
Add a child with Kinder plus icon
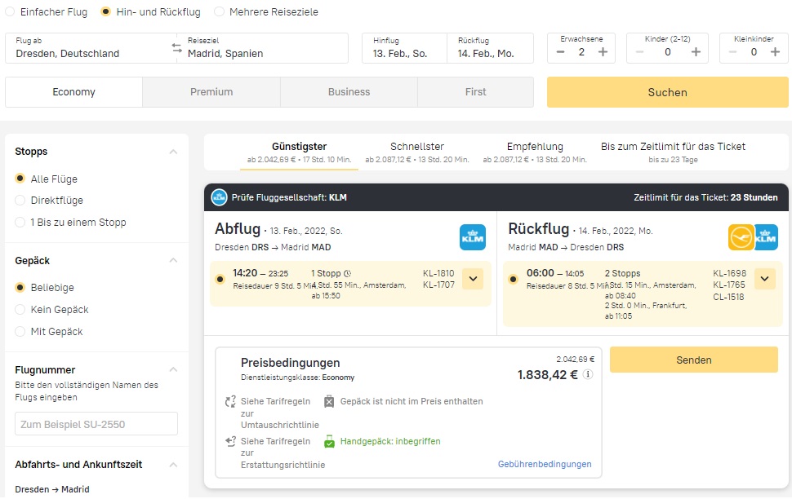pyautogui.click(x=696, y=52)
